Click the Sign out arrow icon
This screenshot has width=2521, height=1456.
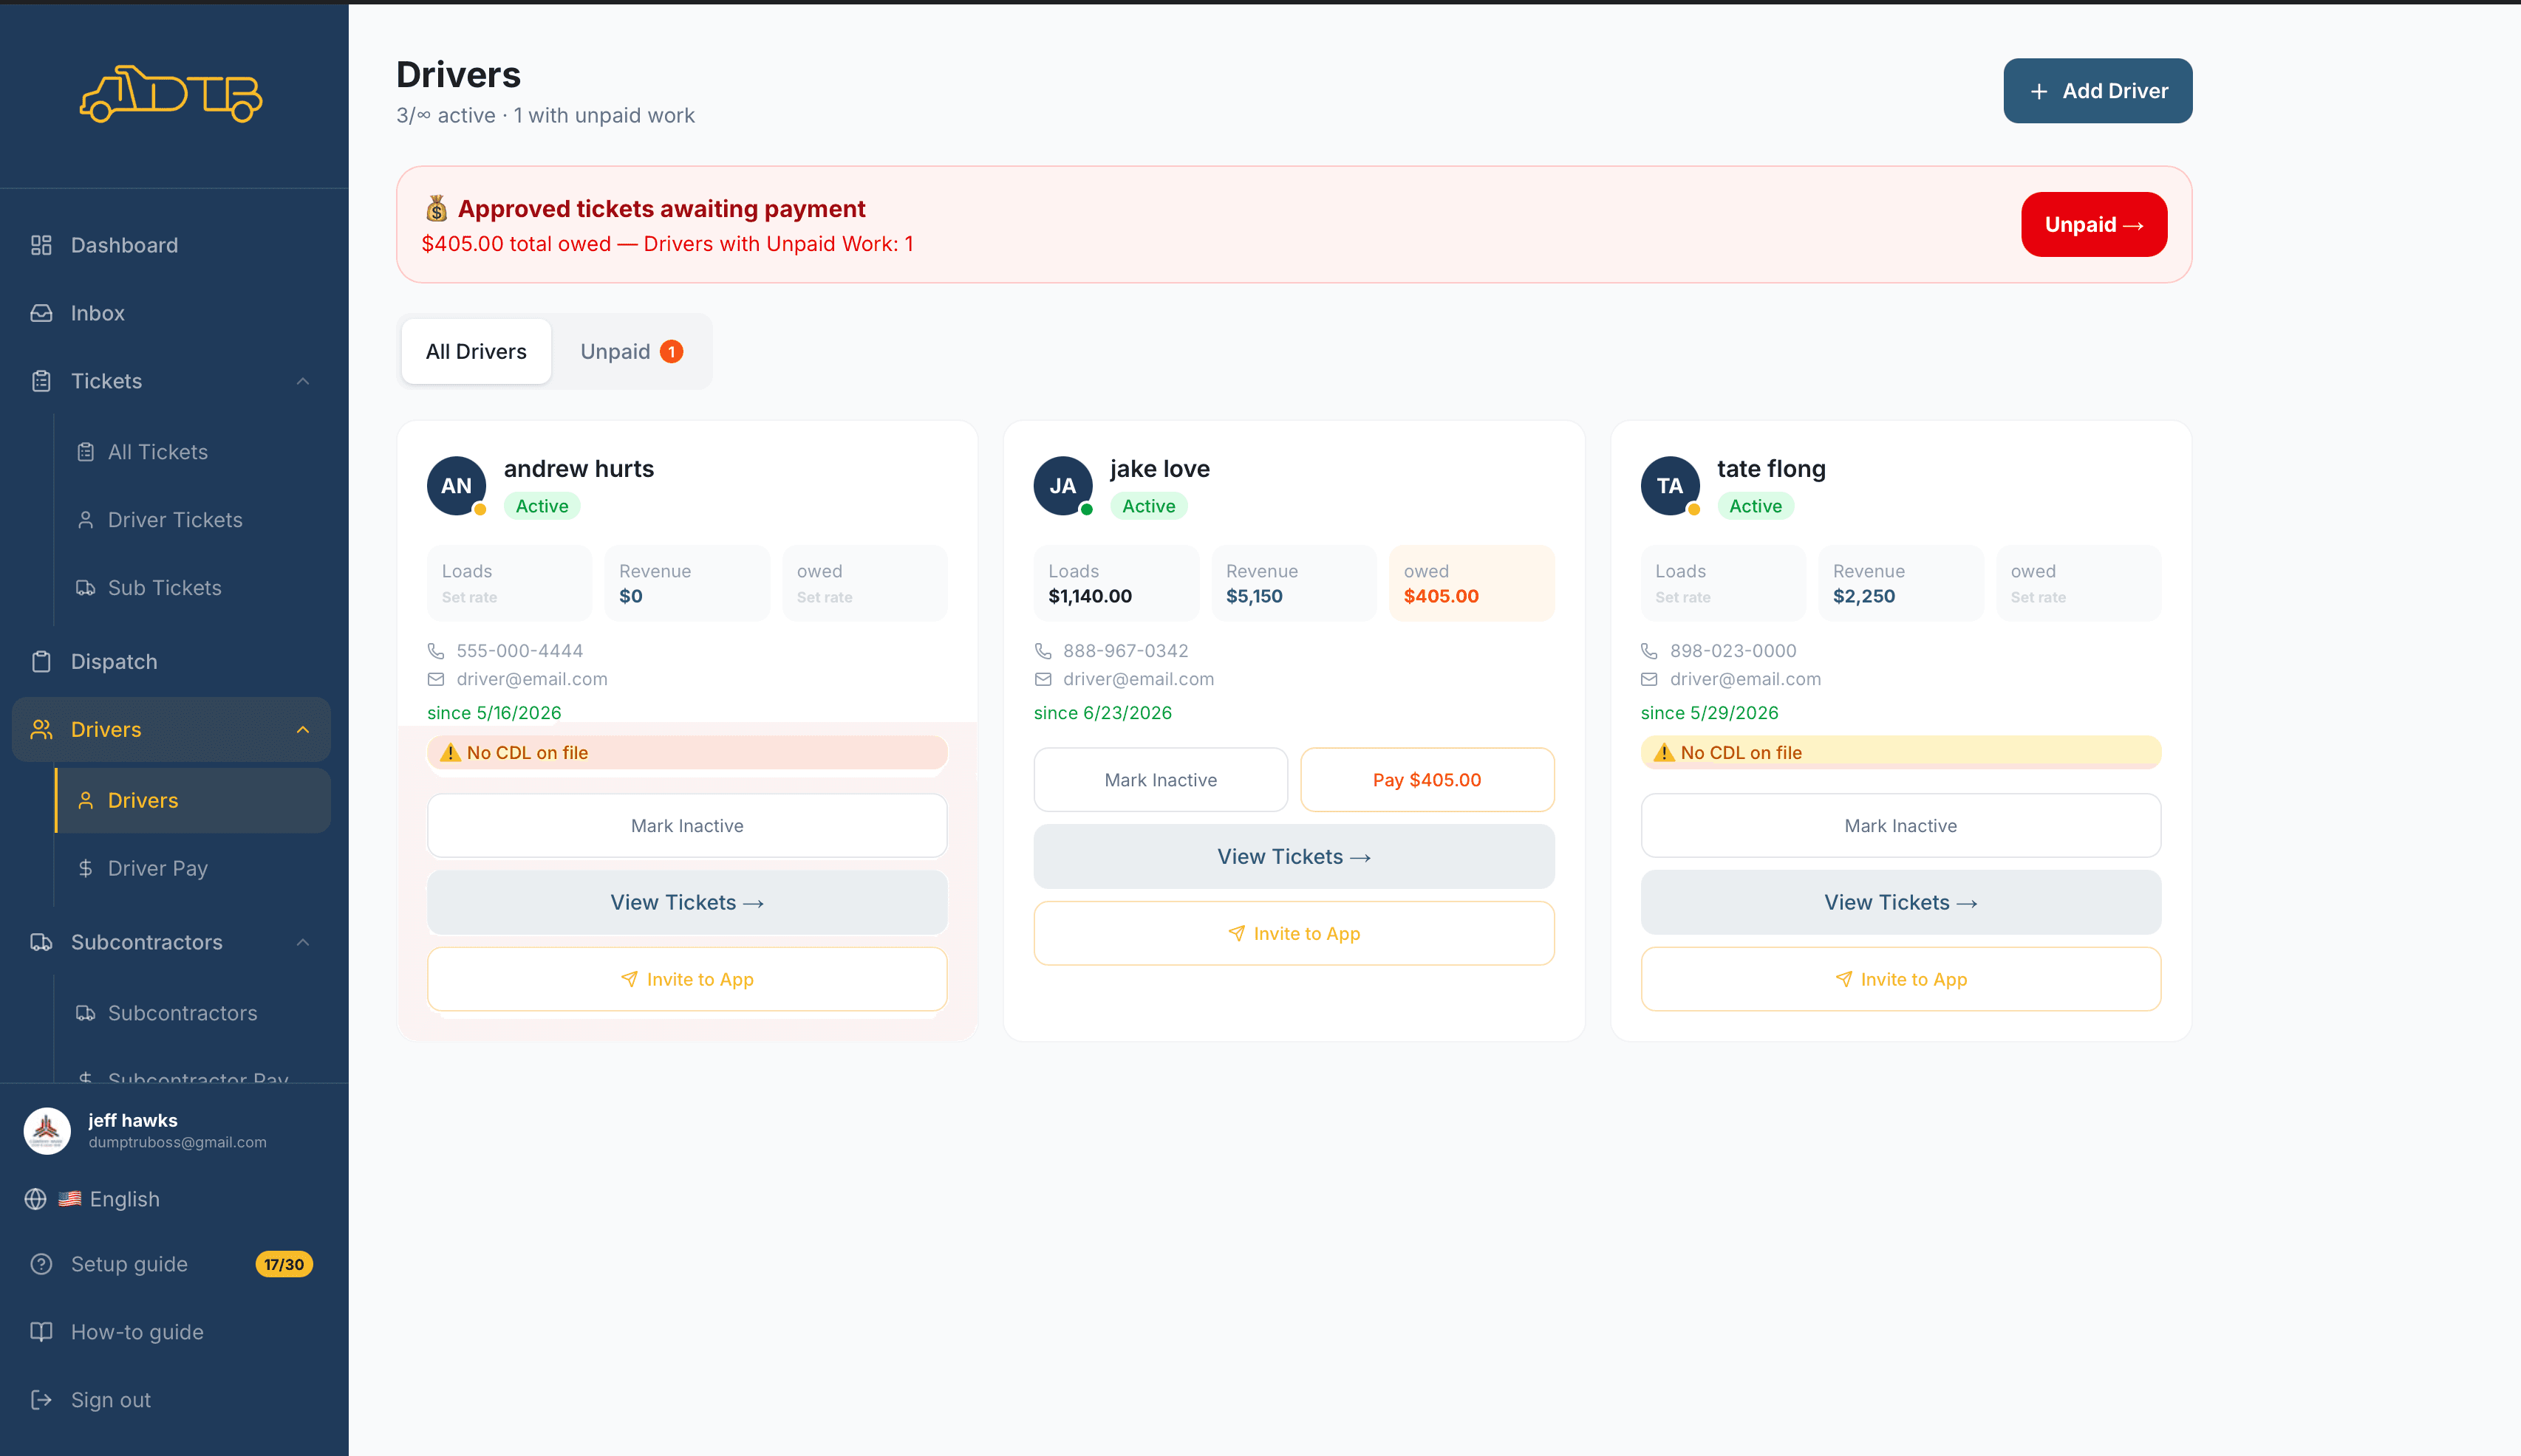pos(41,1400)
